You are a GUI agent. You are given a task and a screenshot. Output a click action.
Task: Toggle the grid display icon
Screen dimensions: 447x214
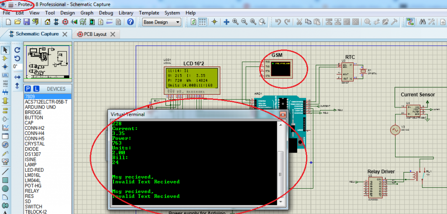tap(203, 22)
